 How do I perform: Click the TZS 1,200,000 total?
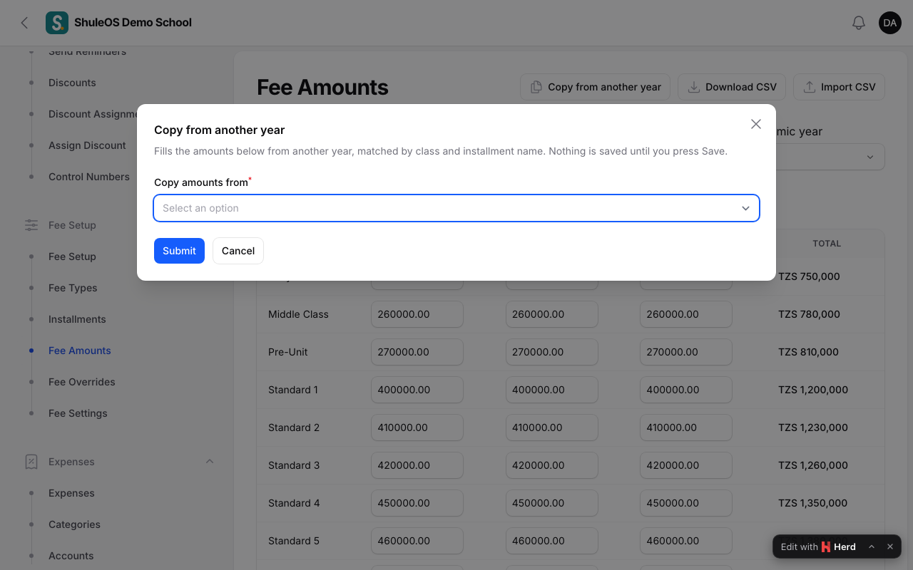pyautogui.click(x=813, y=390)
